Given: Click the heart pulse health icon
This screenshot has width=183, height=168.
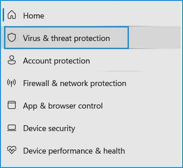Looking at the screenshot, I should [x=12, y=150].
